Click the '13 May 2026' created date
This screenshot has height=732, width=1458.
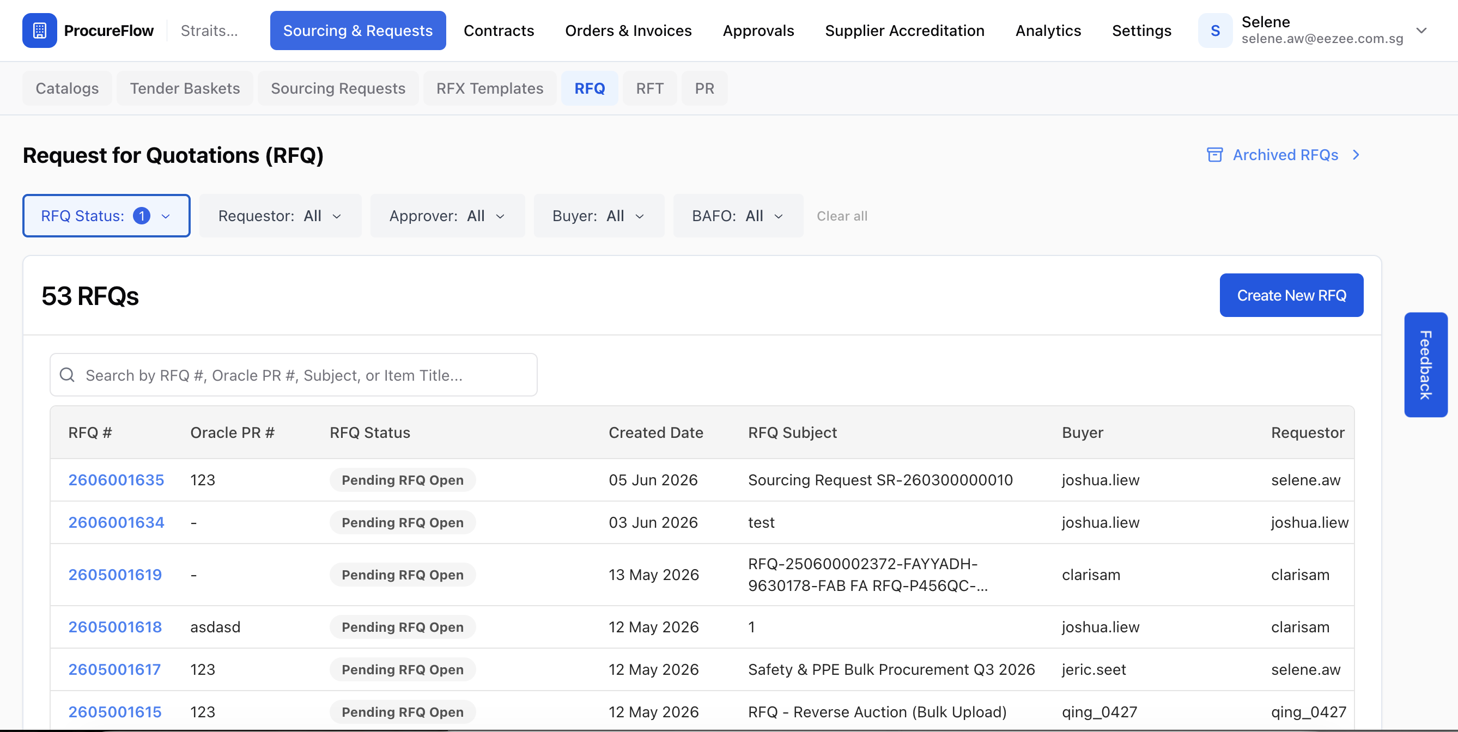[x=653, y=575]
